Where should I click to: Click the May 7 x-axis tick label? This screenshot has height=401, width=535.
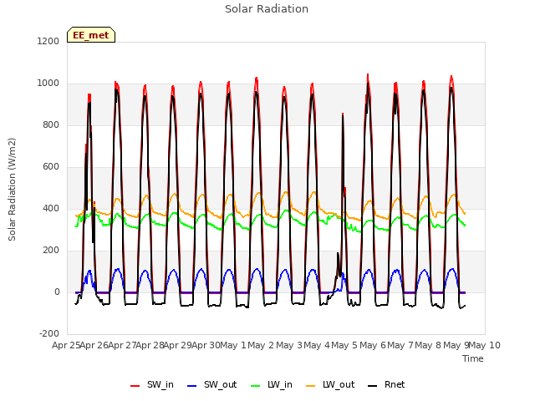click(400, 345)
